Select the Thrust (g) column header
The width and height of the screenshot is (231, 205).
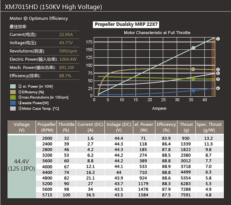click(186, 127)
